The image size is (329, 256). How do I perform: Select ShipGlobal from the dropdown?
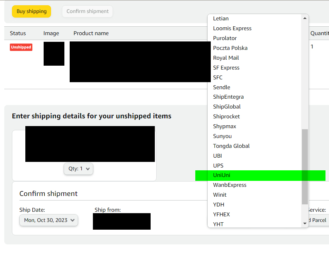(x=254, y=107)
